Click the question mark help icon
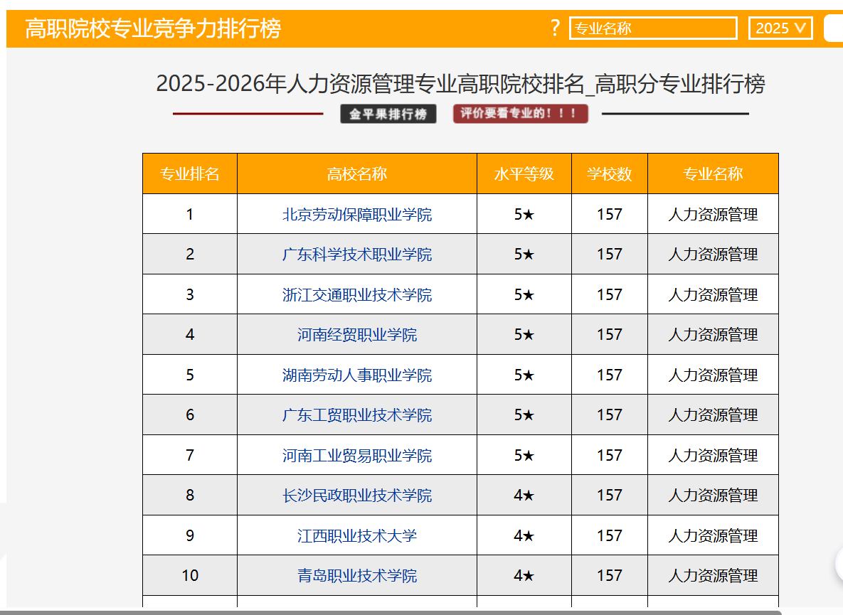This screenshot has width=843, height=615. [556, 28]
